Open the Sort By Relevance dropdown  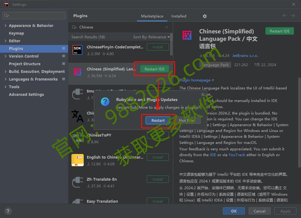(x=151, y=37)
